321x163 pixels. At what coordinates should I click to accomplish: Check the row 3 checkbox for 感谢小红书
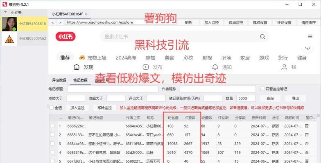tap(52, 143)
